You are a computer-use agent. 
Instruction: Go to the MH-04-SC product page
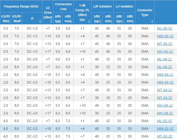click(165, 113)
